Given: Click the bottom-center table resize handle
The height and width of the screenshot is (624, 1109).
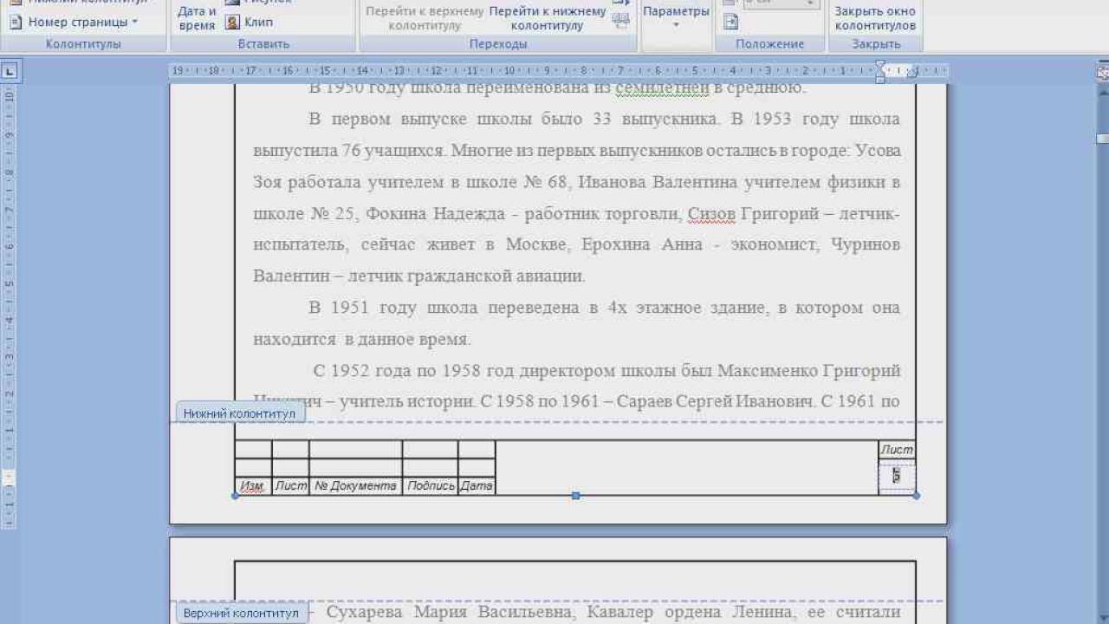Looking at the screenshot, I should coord(575,496).
